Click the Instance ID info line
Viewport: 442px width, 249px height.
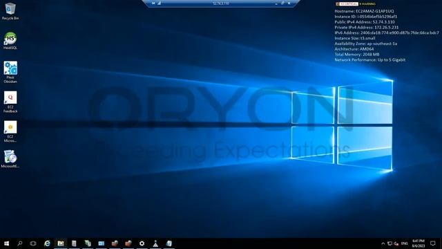tap(365, 17)
